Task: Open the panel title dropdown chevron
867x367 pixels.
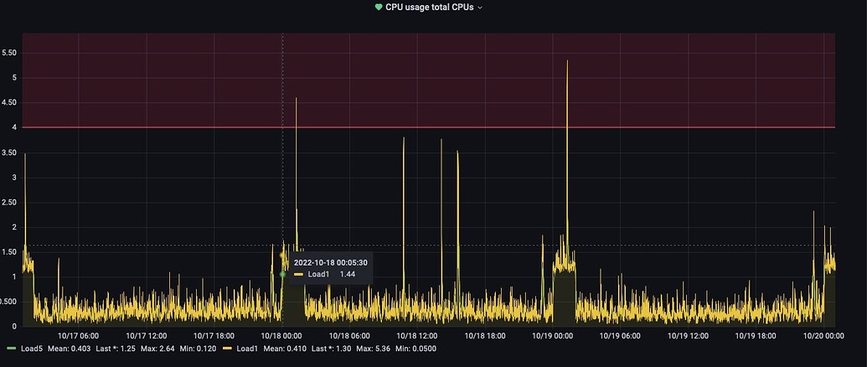Action: pos(480,8)
